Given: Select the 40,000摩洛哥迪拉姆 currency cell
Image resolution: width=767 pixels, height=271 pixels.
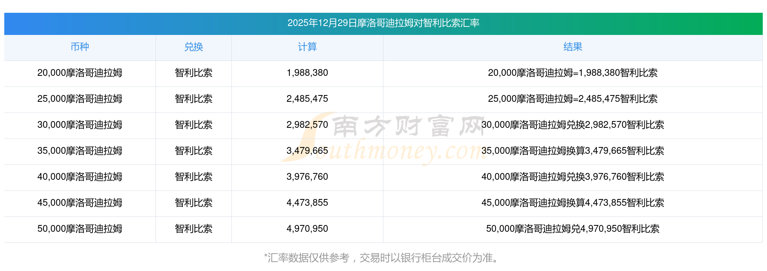Looking at the screenshot, I should 80,177.
